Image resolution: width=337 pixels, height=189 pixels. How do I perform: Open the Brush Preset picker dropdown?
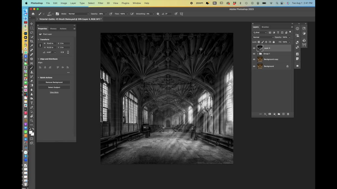click(53, 14)
